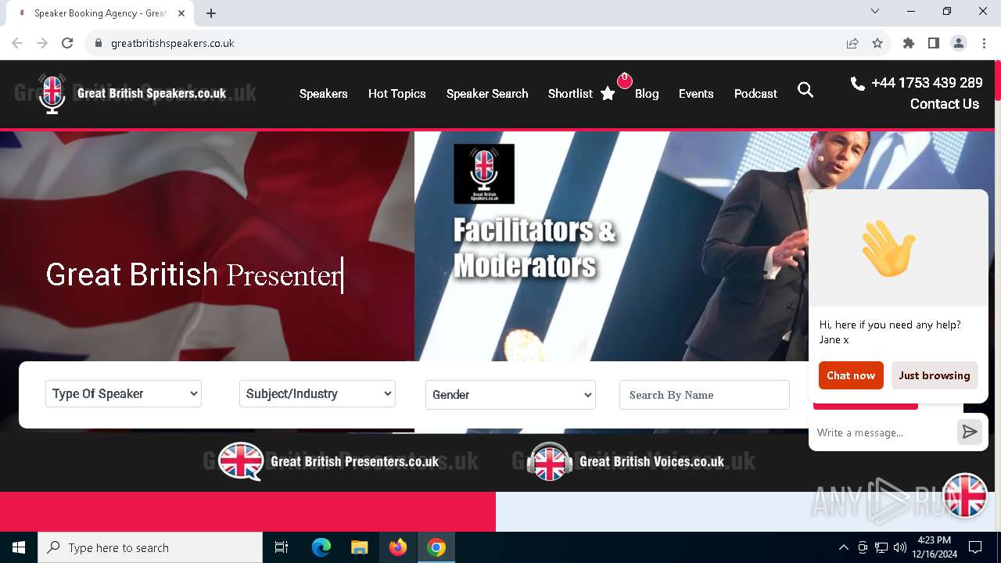Bookmark this page with star icon
Viewport: 1001px width, 563px height.
click(x=877, y=43)
